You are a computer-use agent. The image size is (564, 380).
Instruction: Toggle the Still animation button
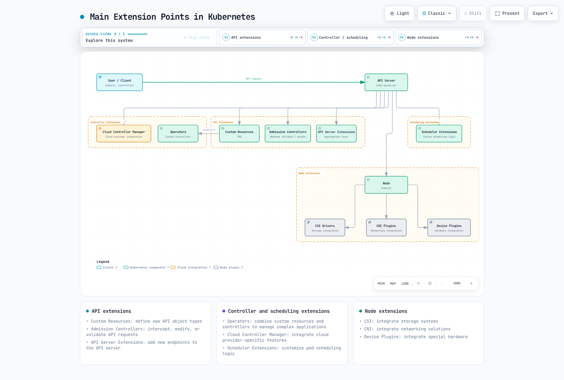pos(473,13)
